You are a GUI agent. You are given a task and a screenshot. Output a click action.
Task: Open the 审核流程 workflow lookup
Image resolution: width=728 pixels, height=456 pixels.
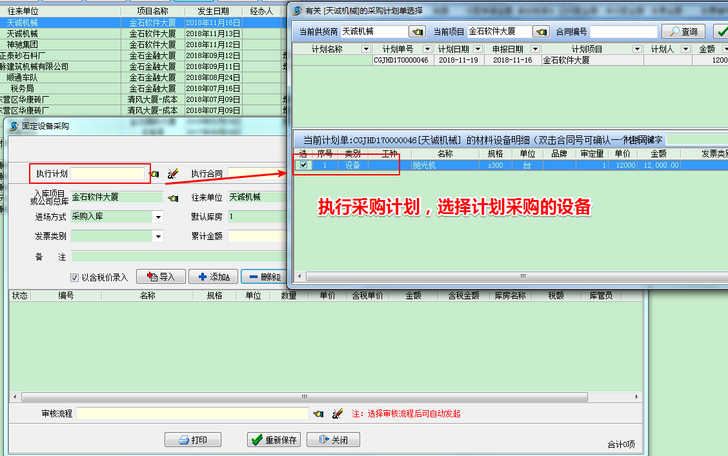tap(318, 413)
